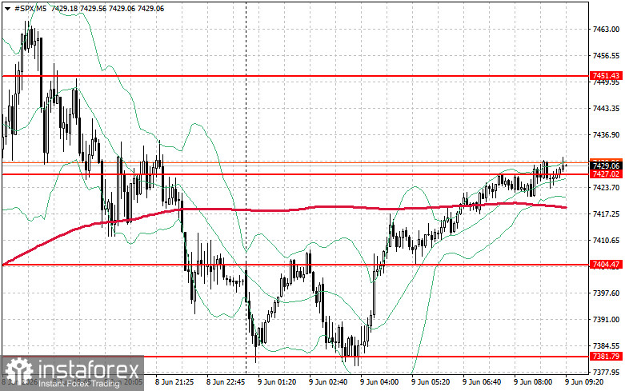
Task: Select the 7423.70 price axis value
Action: pyautogui.click(x=606, y=187)
